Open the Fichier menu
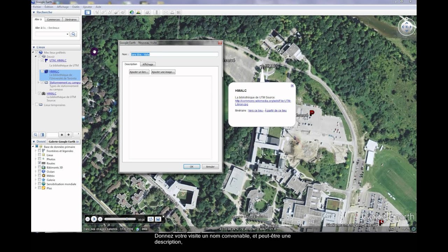 click(37, 7)
